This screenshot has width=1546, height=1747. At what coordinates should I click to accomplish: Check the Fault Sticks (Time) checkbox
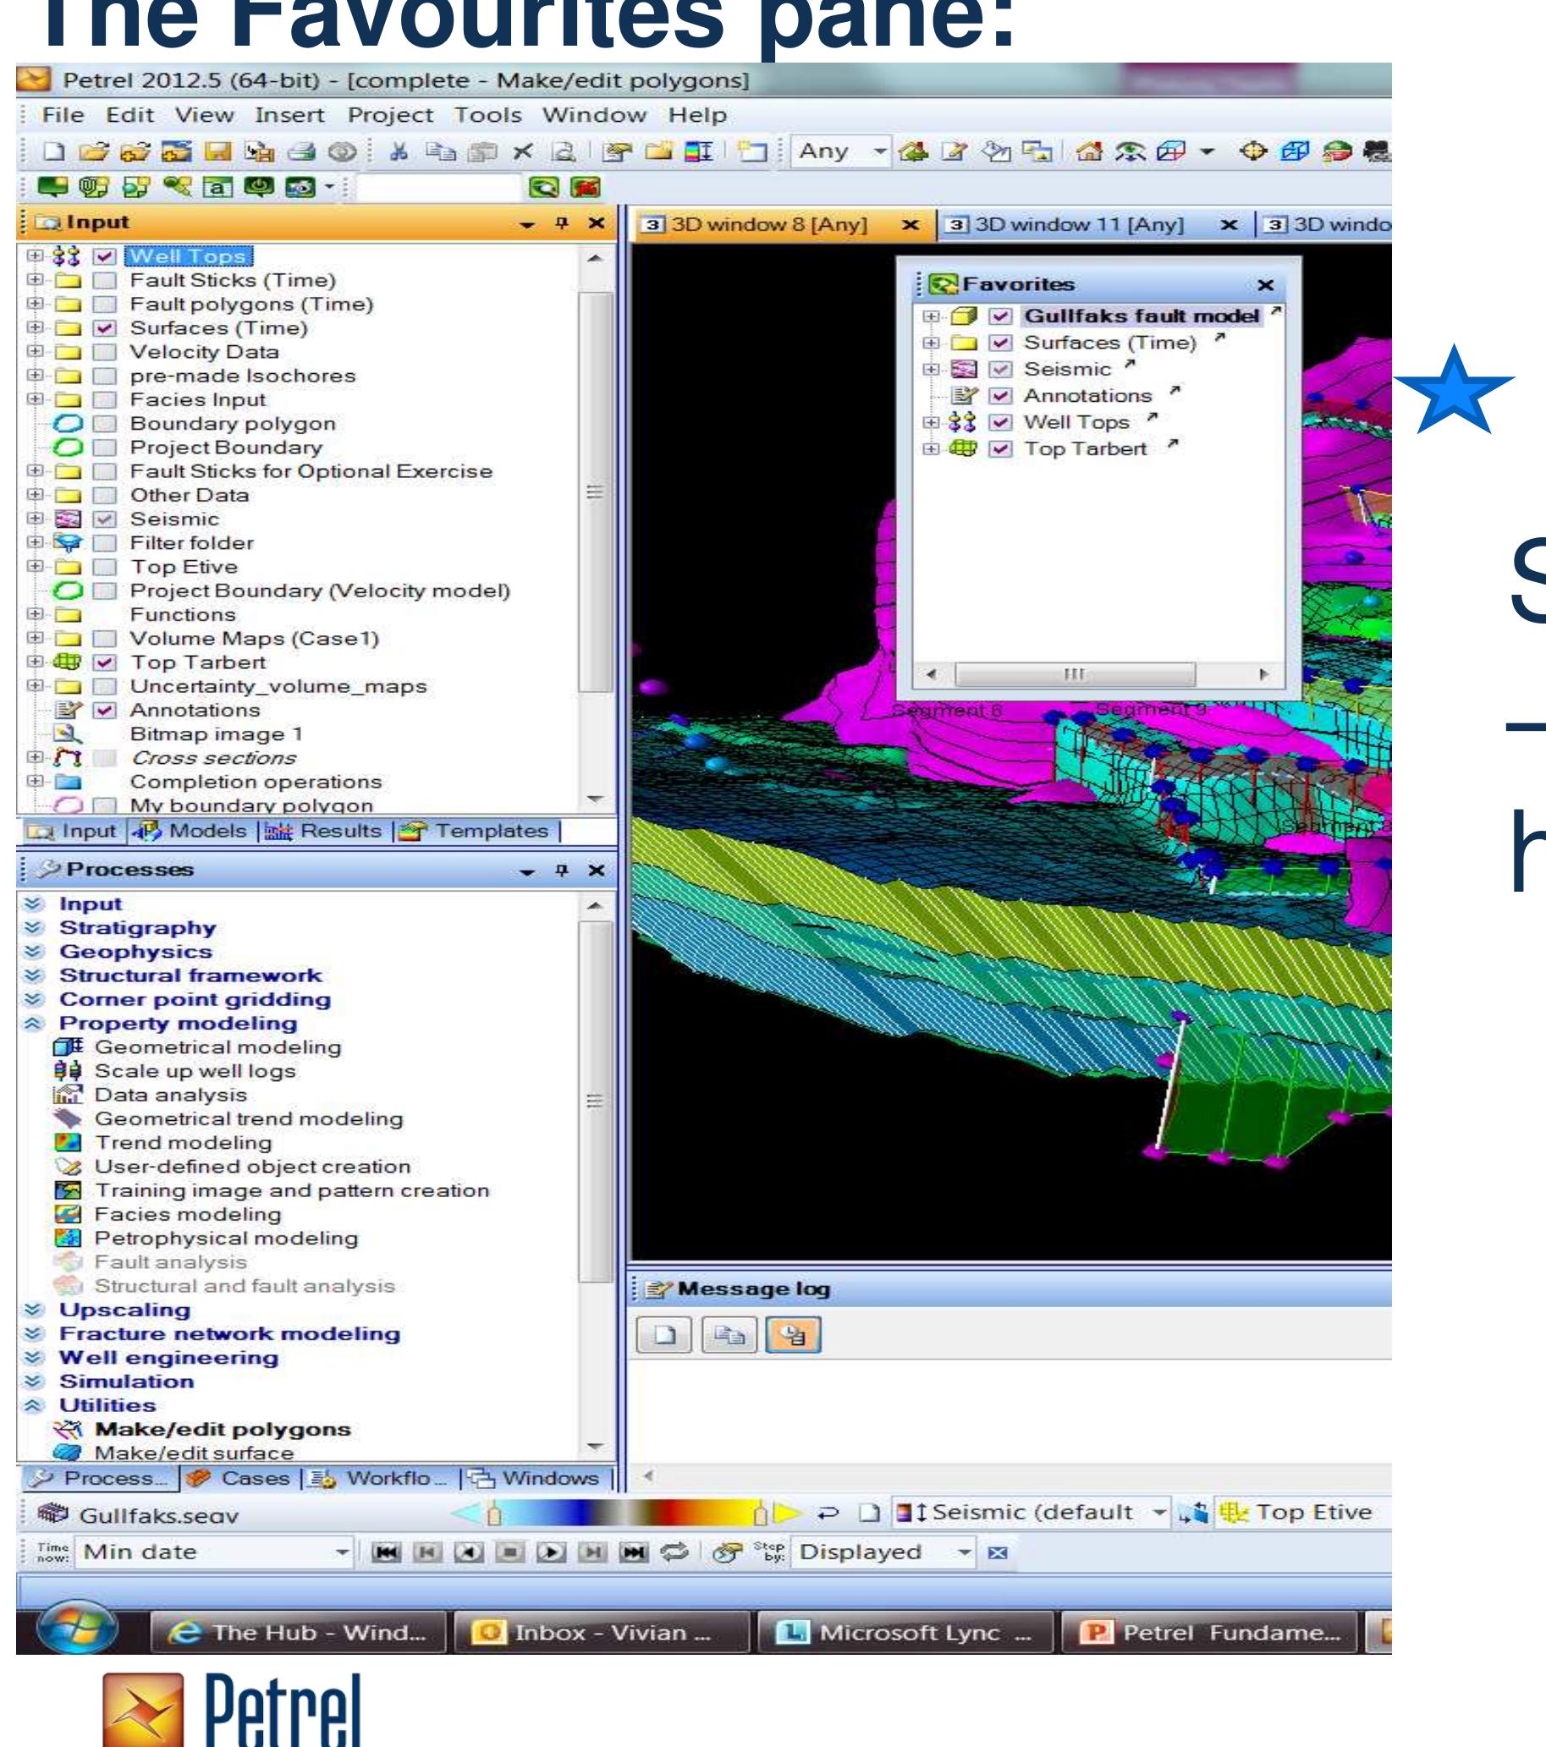[x=104, y=279]
